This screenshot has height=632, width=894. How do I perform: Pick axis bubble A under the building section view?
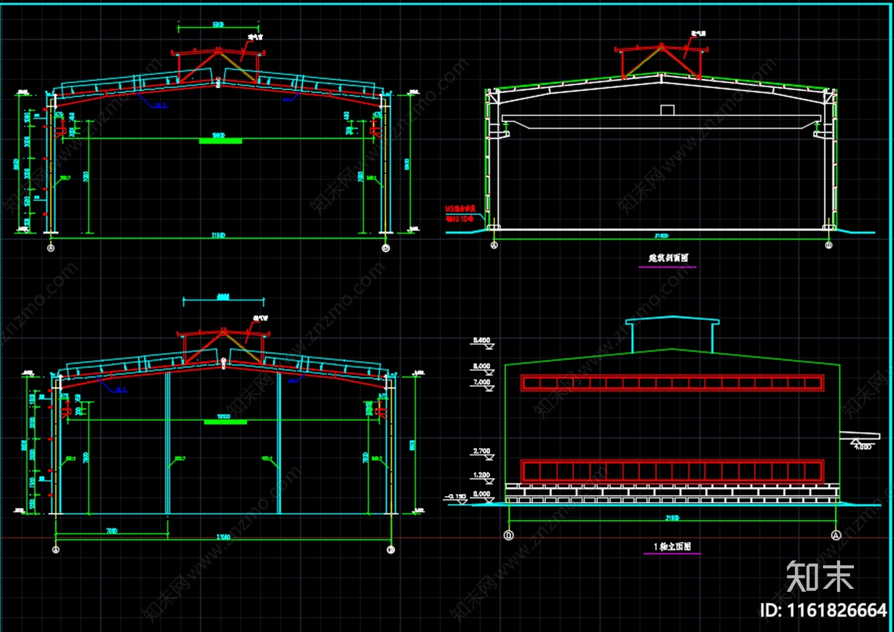494,245
